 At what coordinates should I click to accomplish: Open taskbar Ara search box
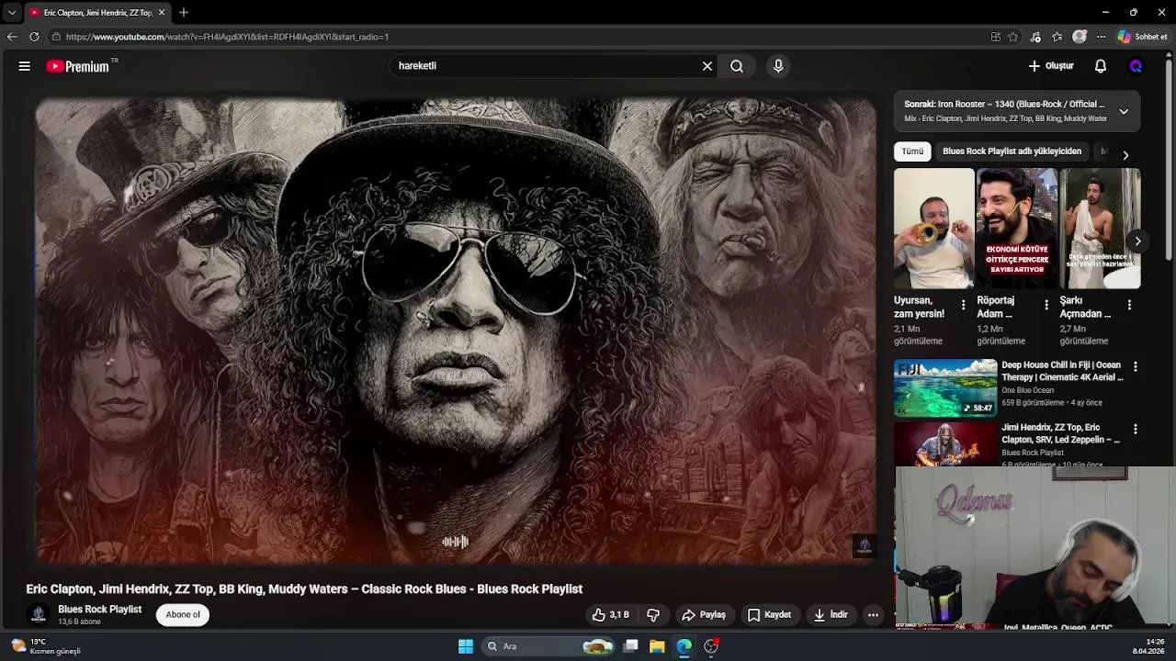[549, 646]
